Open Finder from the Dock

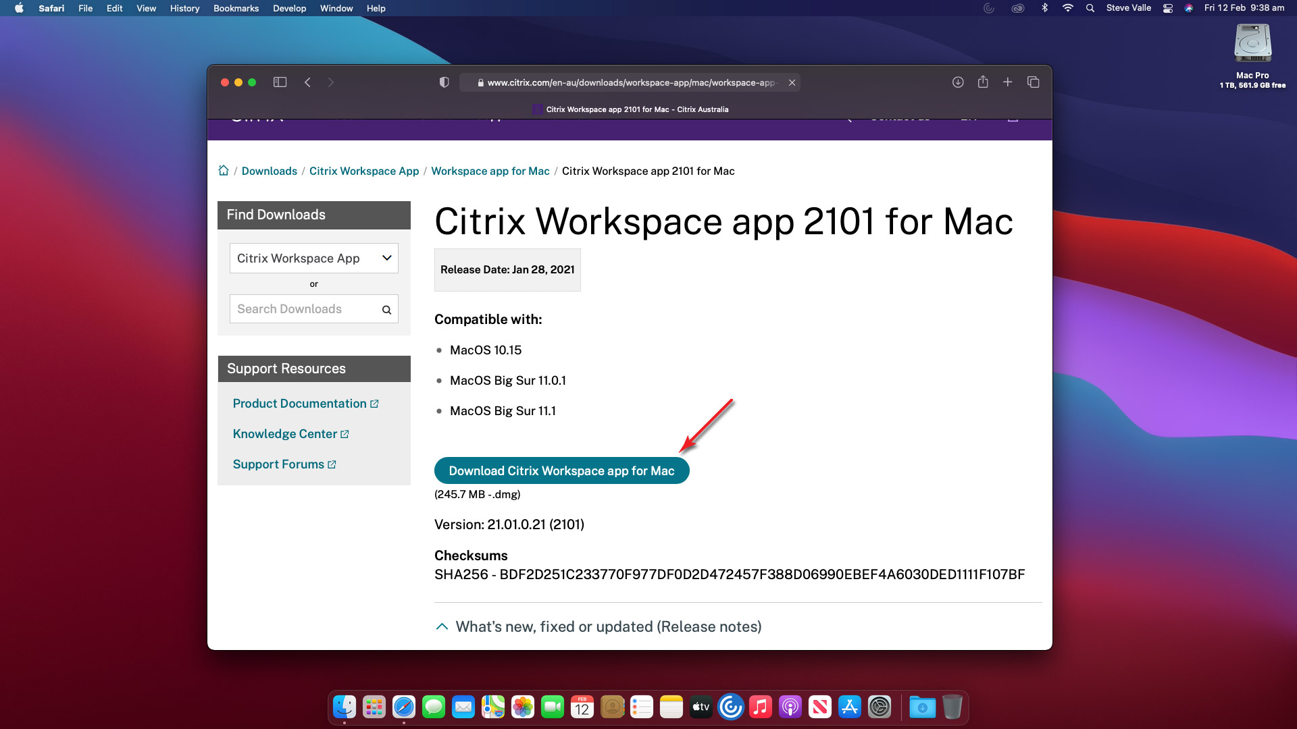click(x=345, y=707)
